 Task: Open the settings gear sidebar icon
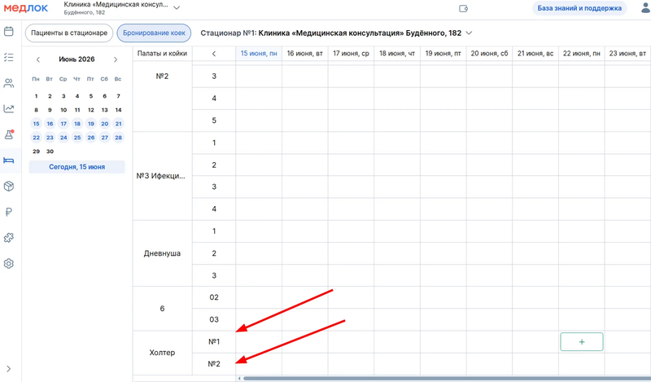(x=9, y=264)
